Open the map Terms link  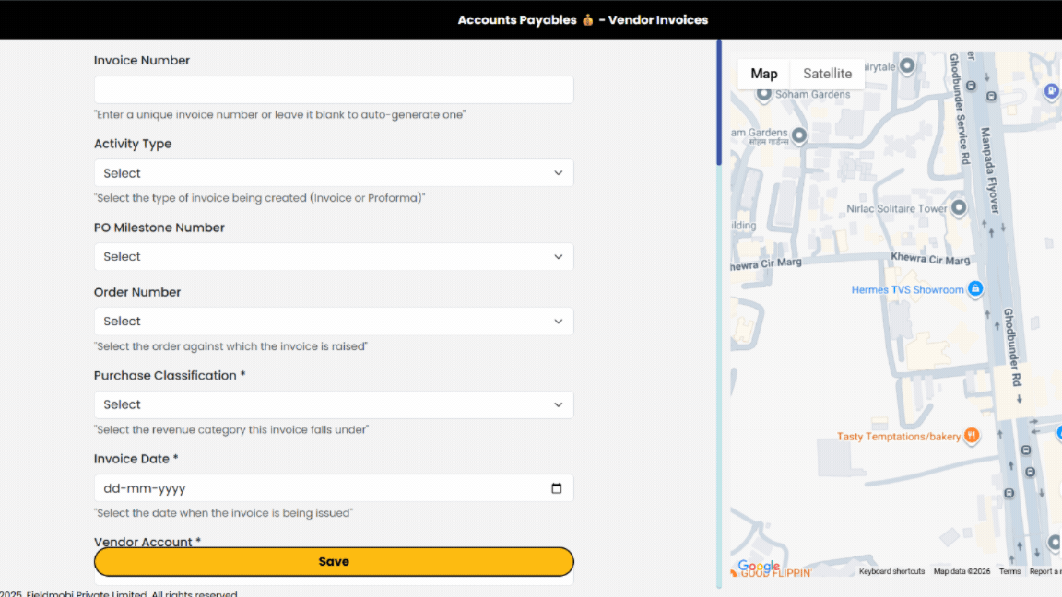(1009, 571)
